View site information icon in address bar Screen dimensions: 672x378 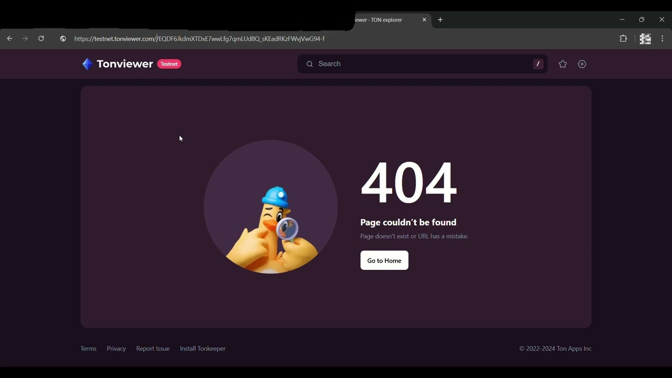click(x=63, y=39)
